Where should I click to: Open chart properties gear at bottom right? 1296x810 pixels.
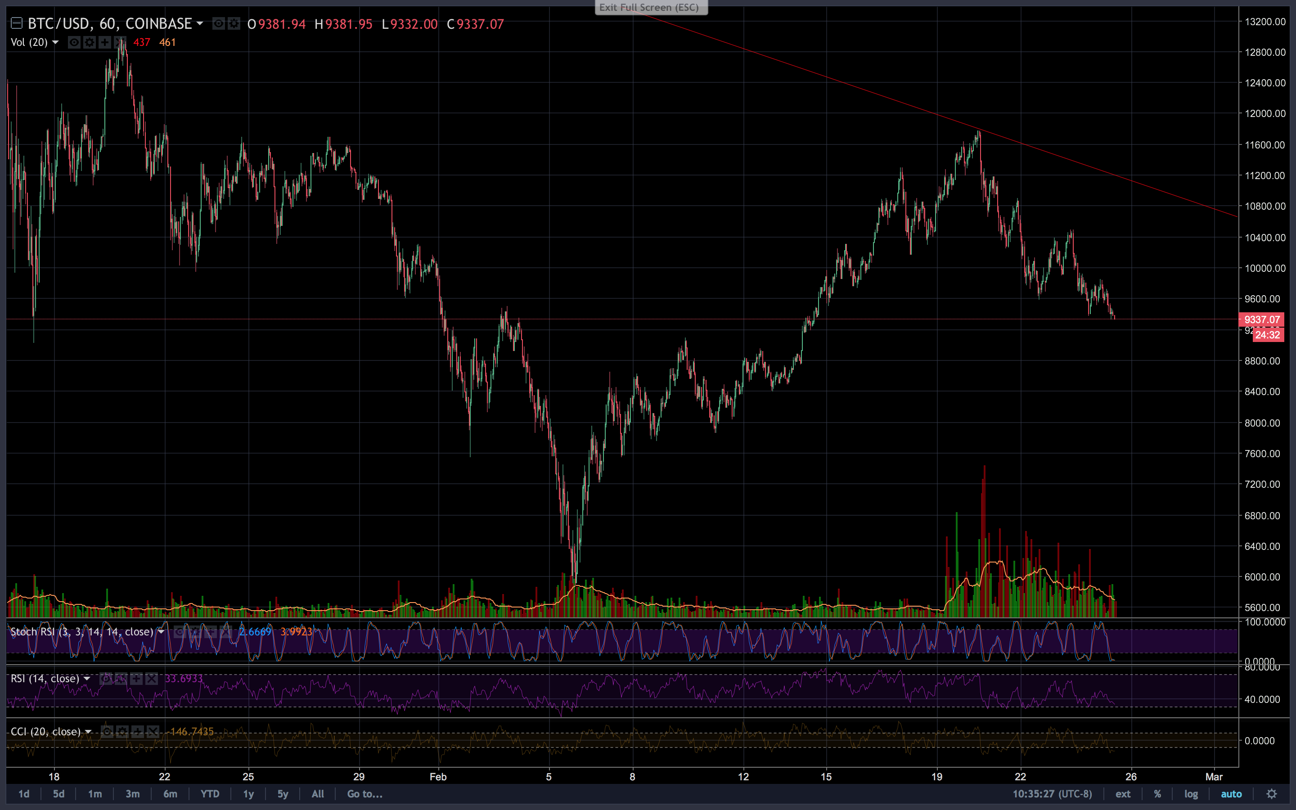coord(1271,794)
